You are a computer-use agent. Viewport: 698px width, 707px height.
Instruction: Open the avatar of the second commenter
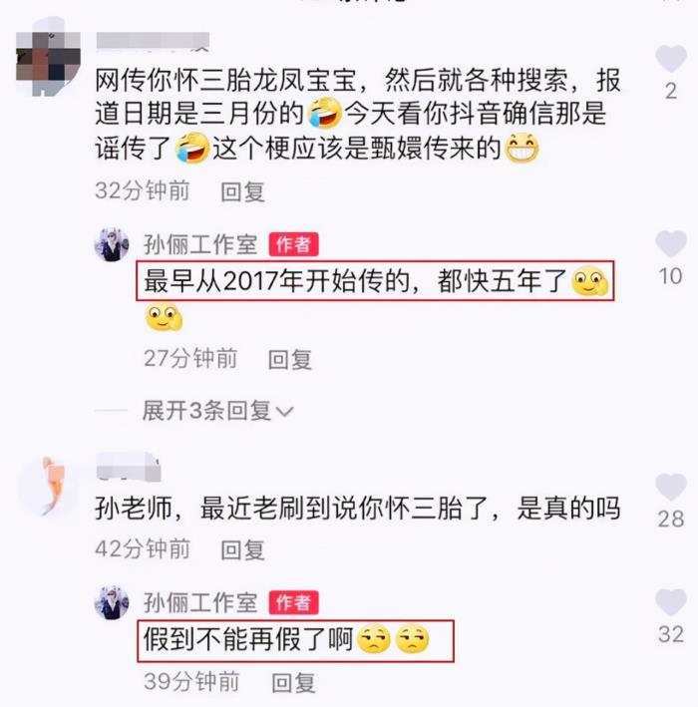[49, 486]
